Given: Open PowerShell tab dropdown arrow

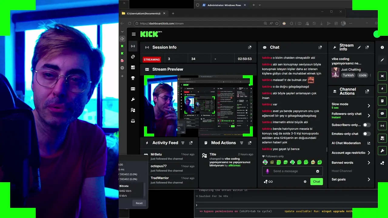Looking at the screenshot, I should 260,5.
